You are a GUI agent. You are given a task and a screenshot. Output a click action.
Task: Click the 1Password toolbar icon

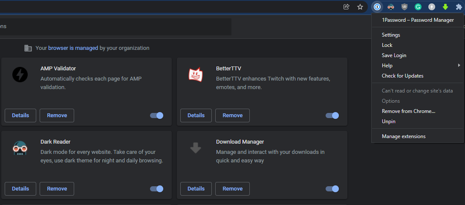377,7
